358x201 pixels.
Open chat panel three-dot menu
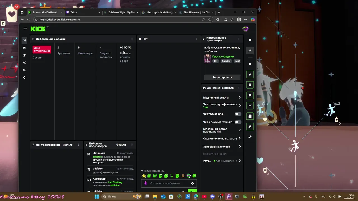[x=196, y=39]
